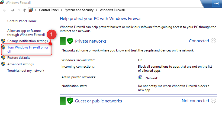The width and height of the screenshot is (222, 114).
Task: Select Control Panel in breadcrumb path
Action: click(x=49, y=10)
